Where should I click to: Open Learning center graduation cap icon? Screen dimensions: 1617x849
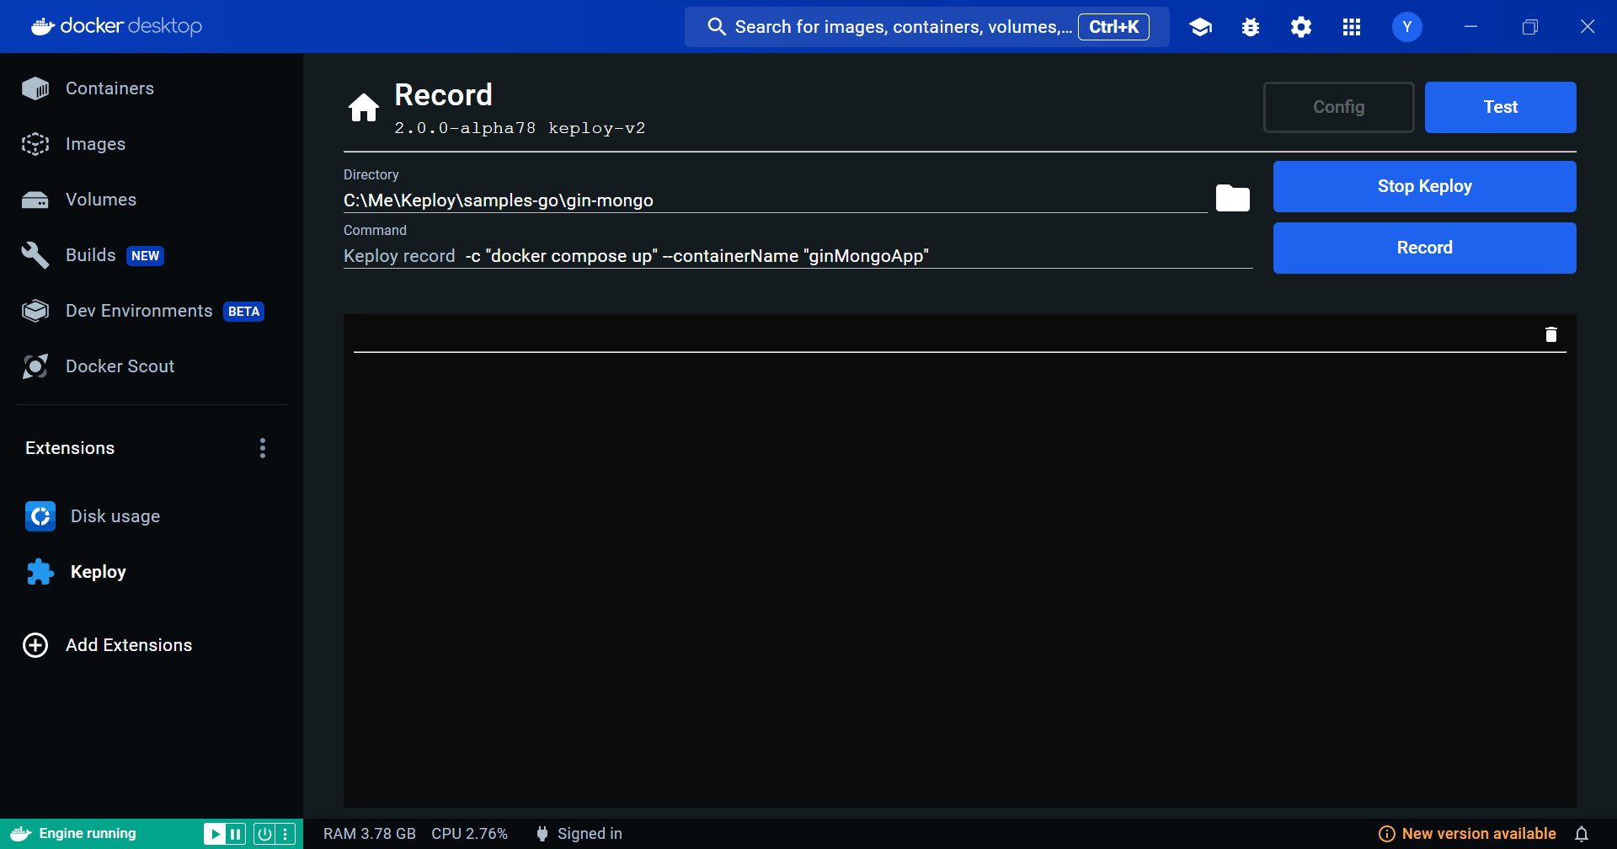[1200, 27]
